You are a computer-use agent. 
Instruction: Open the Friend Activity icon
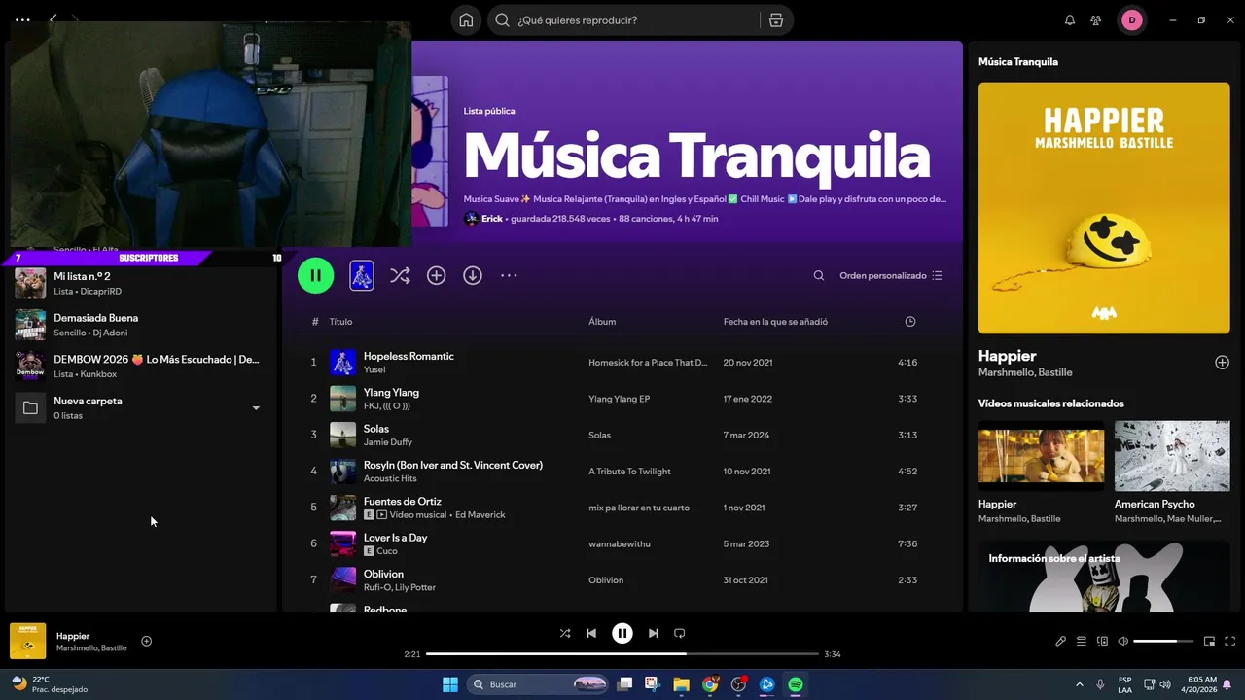(1096, 20)
